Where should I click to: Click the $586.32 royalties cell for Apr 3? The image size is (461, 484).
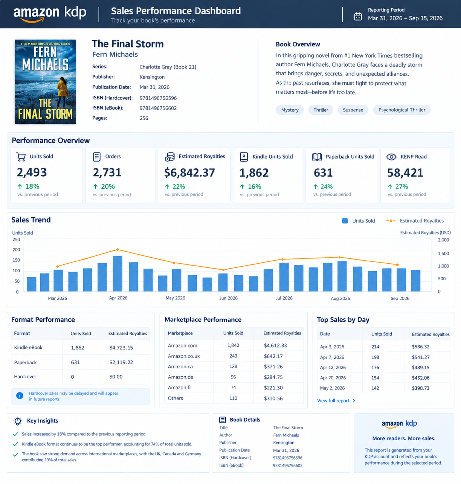click(421, 347)
